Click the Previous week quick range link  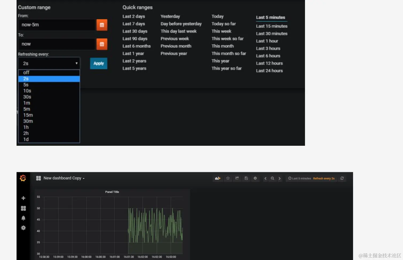pyautogui.click(x=175, y=39)
